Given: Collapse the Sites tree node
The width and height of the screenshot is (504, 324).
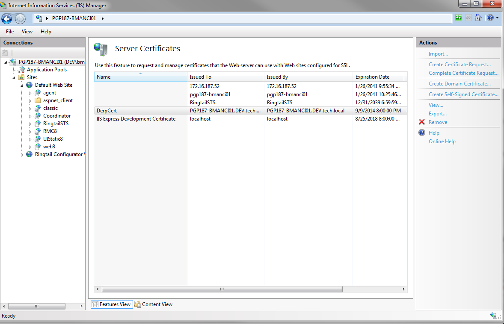Looking at the screenshot, I should click(x=14, y=78).
